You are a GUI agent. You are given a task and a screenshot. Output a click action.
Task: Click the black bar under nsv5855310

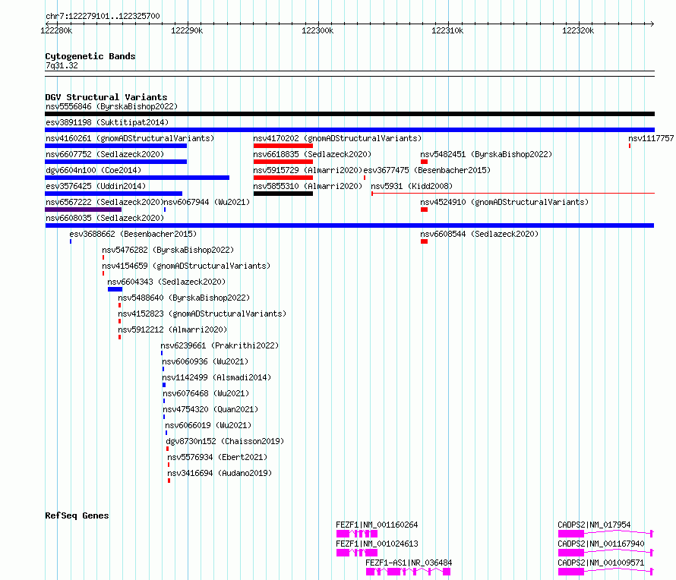coord(283,194)
